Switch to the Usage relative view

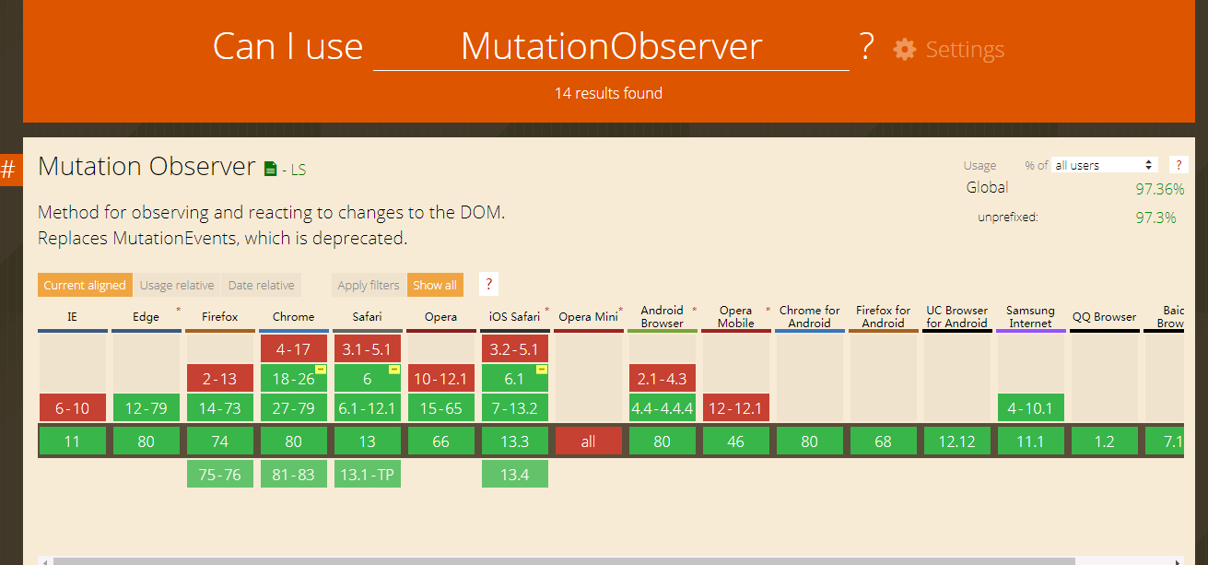[x=177, y=285]
